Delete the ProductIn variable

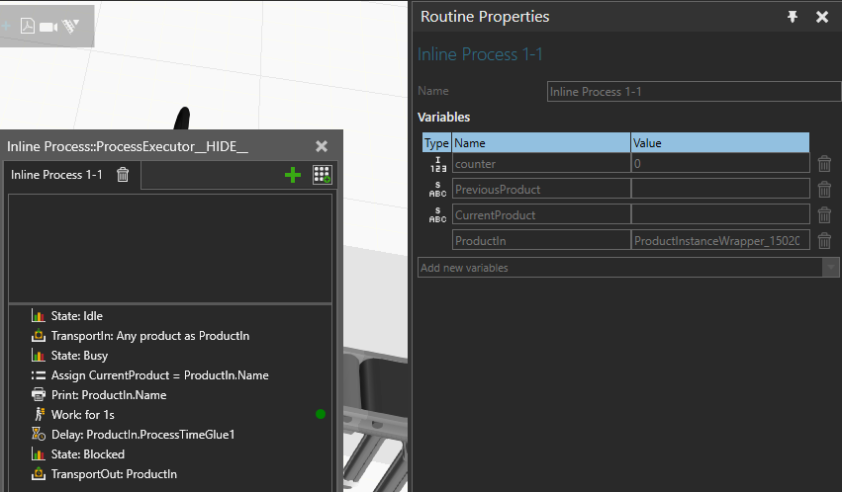pos(824,241)
